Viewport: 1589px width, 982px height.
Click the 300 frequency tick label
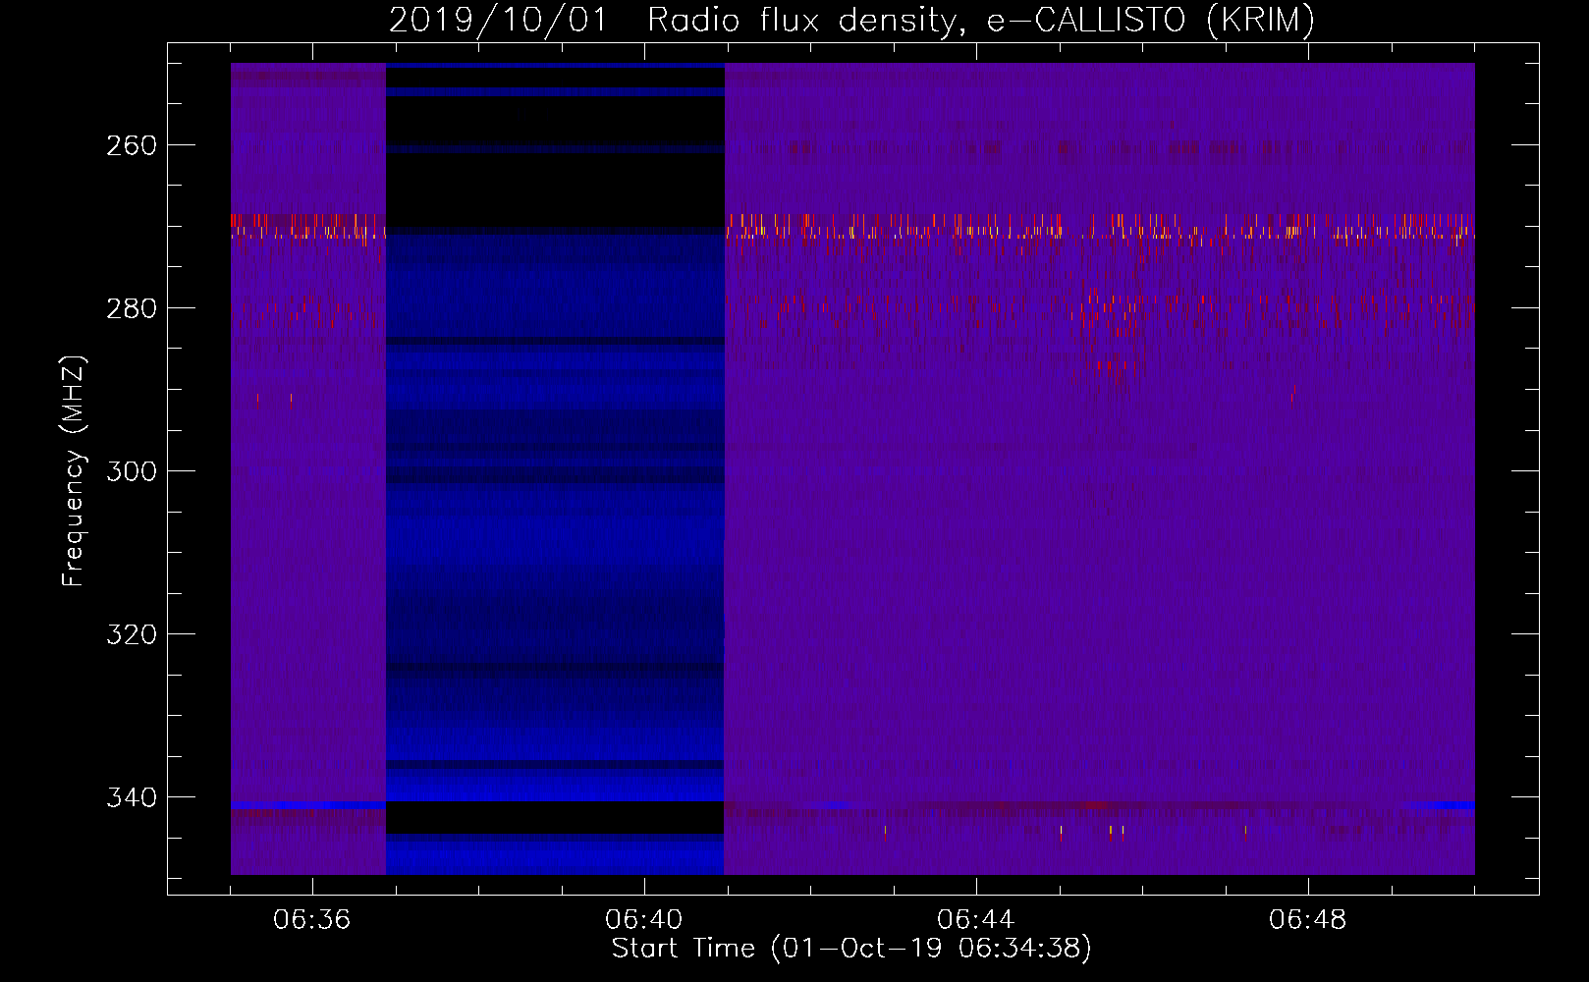(132, 471)
